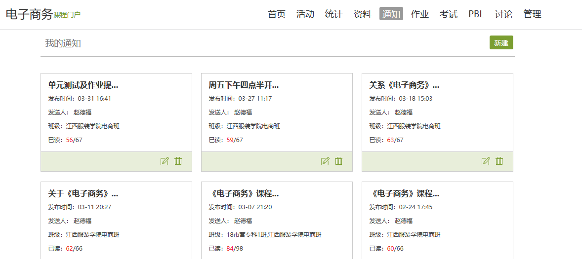Click the 新建 button
582x259 pixels.
[x=501, y=43]
